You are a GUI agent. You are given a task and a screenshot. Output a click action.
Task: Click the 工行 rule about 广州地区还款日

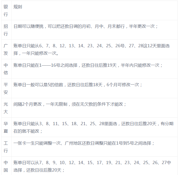pyautogui.click(x=94, y=147)
